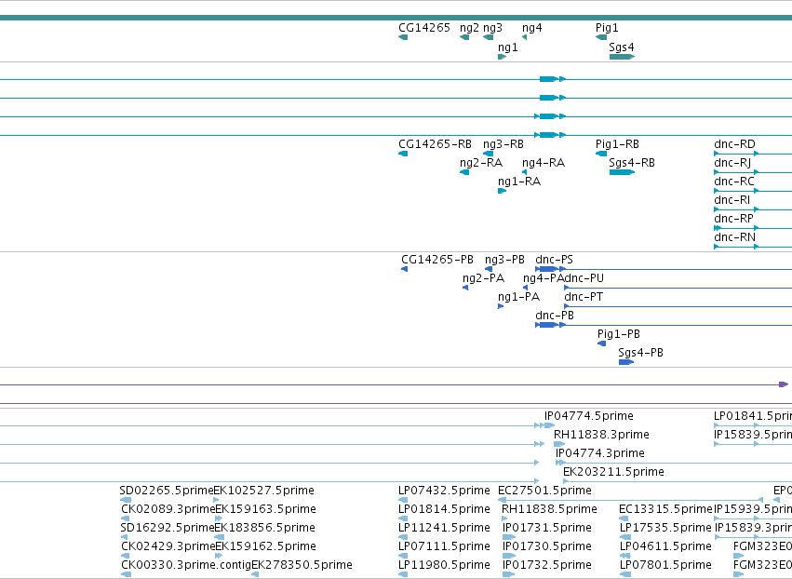792x579 pixels.
Task: Click EST LP17535.5prime
Action: click(x=665, y=529)
